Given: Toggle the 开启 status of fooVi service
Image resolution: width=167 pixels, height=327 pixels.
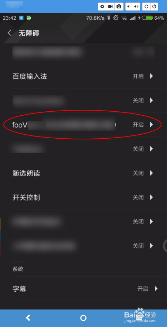Looking at the screenshot, I should [138, 125].
